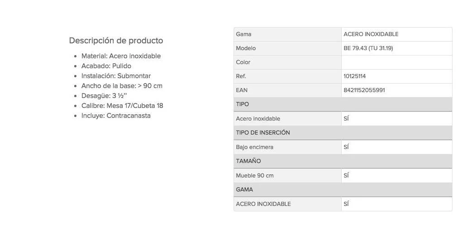Viewport: 467px width, 238px height.
Task: Click the TIPO DE INSERCIÓN header row
Action: (343, 133)
